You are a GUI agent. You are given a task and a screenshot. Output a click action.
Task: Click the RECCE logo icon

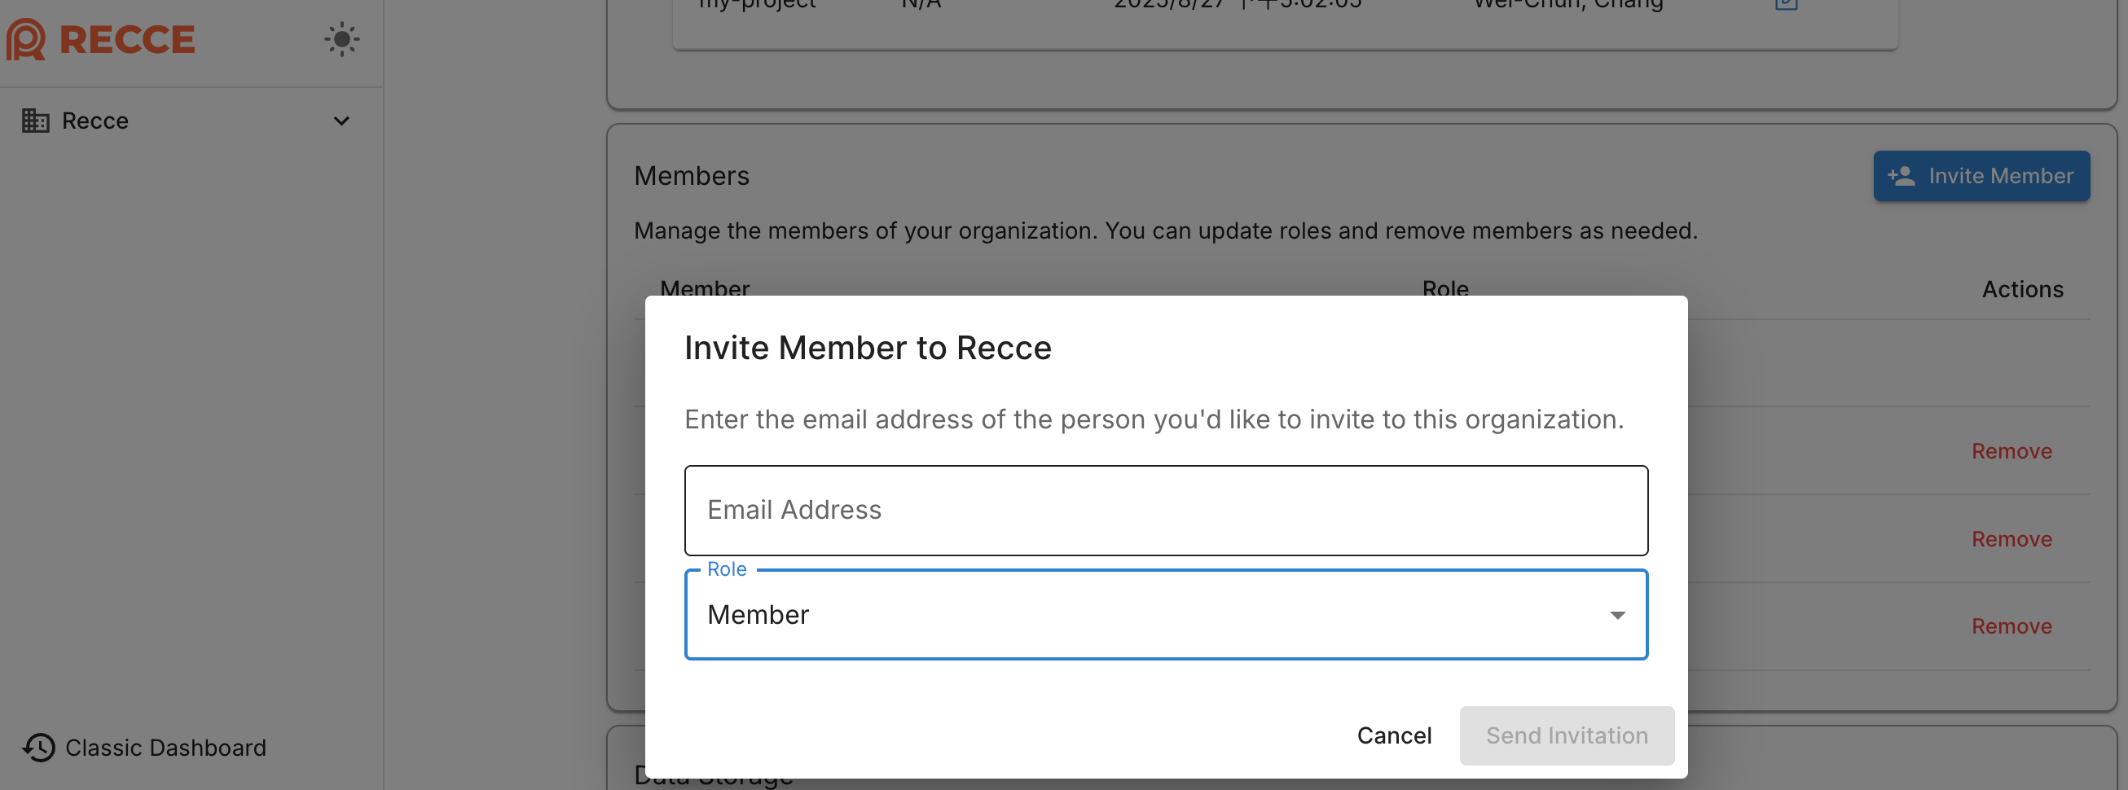(25, 40)
